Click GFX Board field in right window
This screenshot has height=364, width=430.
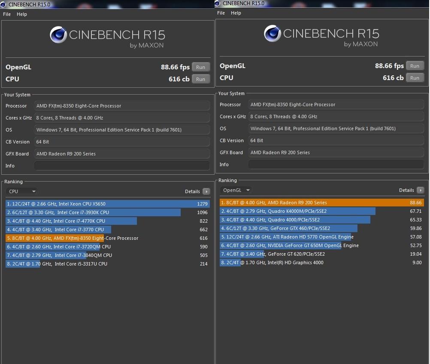(336, 152)
